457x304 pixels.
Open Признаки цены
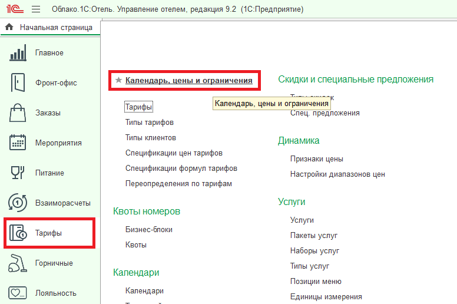316,159
